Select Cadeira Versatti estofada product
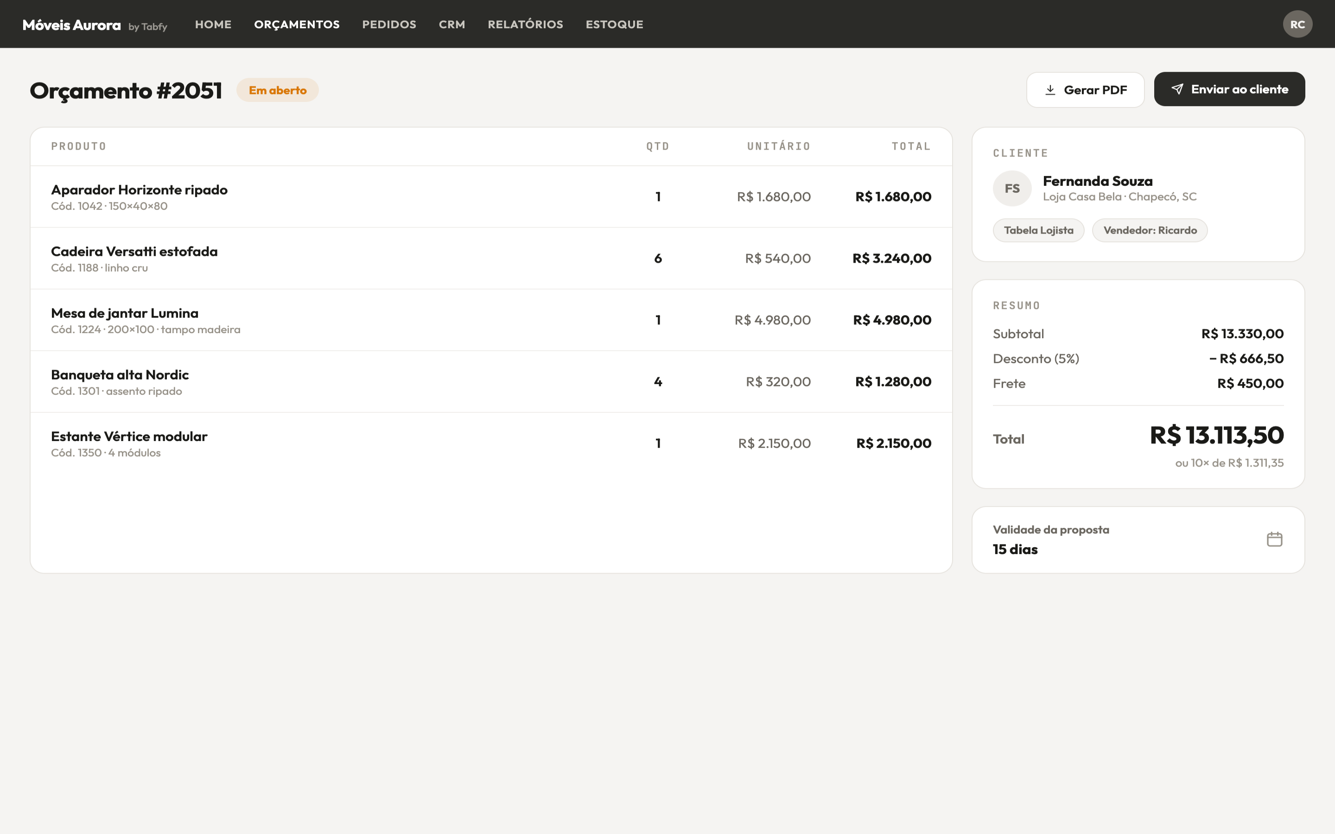The image size is (1335, 834). [x=134, y=252]
